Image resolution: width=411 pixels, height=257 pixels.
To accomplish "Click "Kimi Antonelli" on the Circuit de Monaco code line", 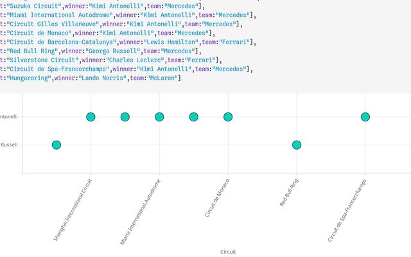I will point(127,33).
